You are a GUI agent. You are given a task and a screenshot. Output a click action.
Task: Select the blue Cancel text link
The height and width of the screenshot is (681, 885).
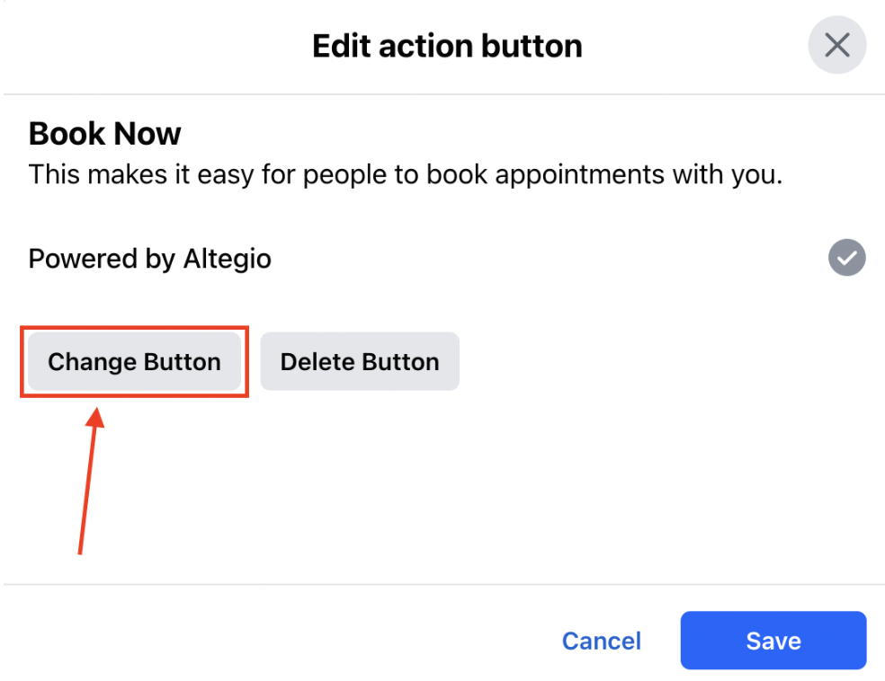601,641
